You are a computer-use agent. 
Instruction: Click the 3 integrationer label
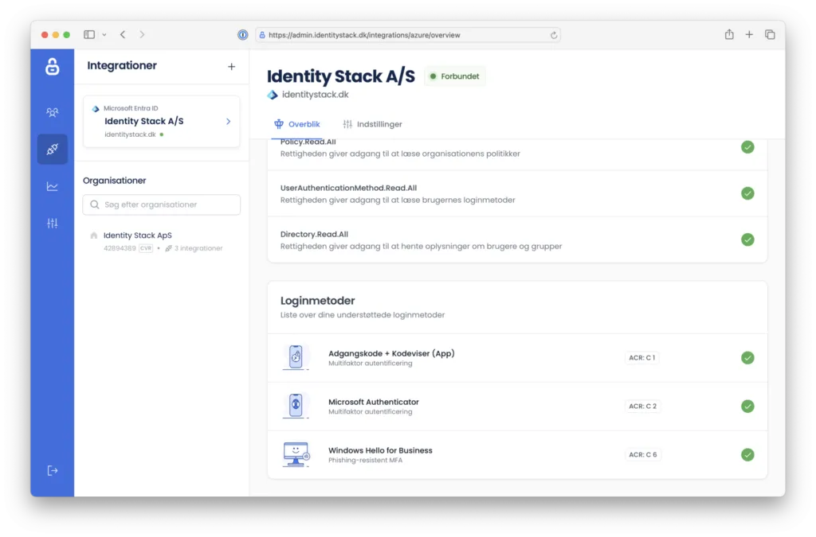click(198, 248)
